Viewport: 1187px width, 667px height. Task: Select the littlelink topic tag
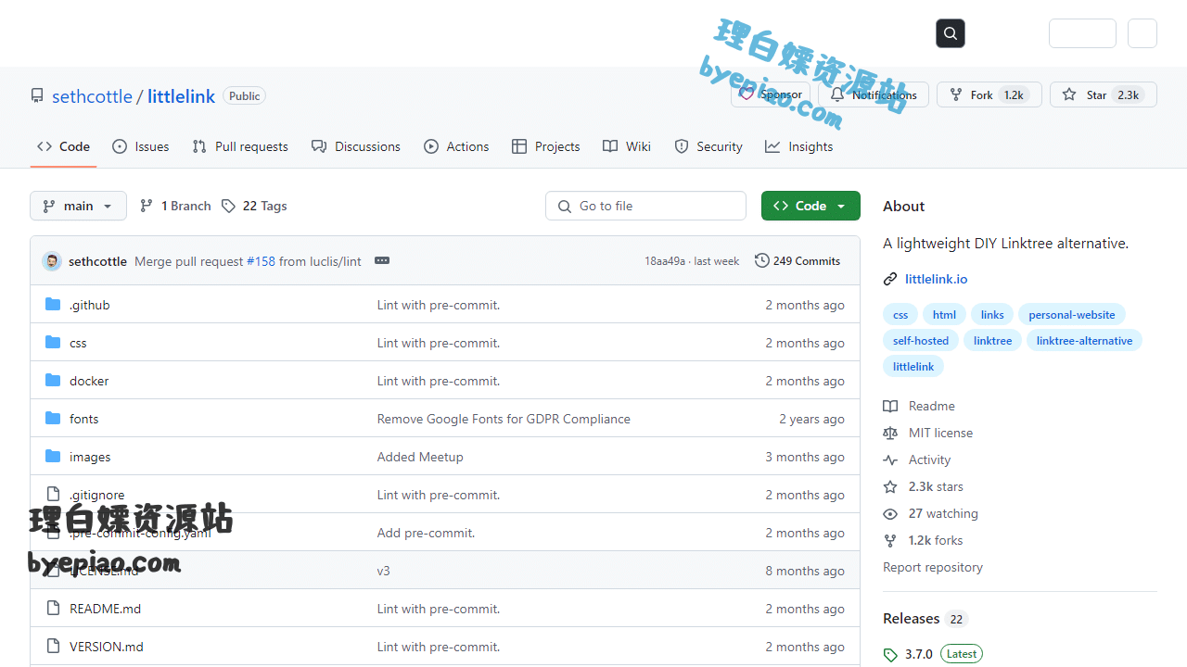[913, 367]
